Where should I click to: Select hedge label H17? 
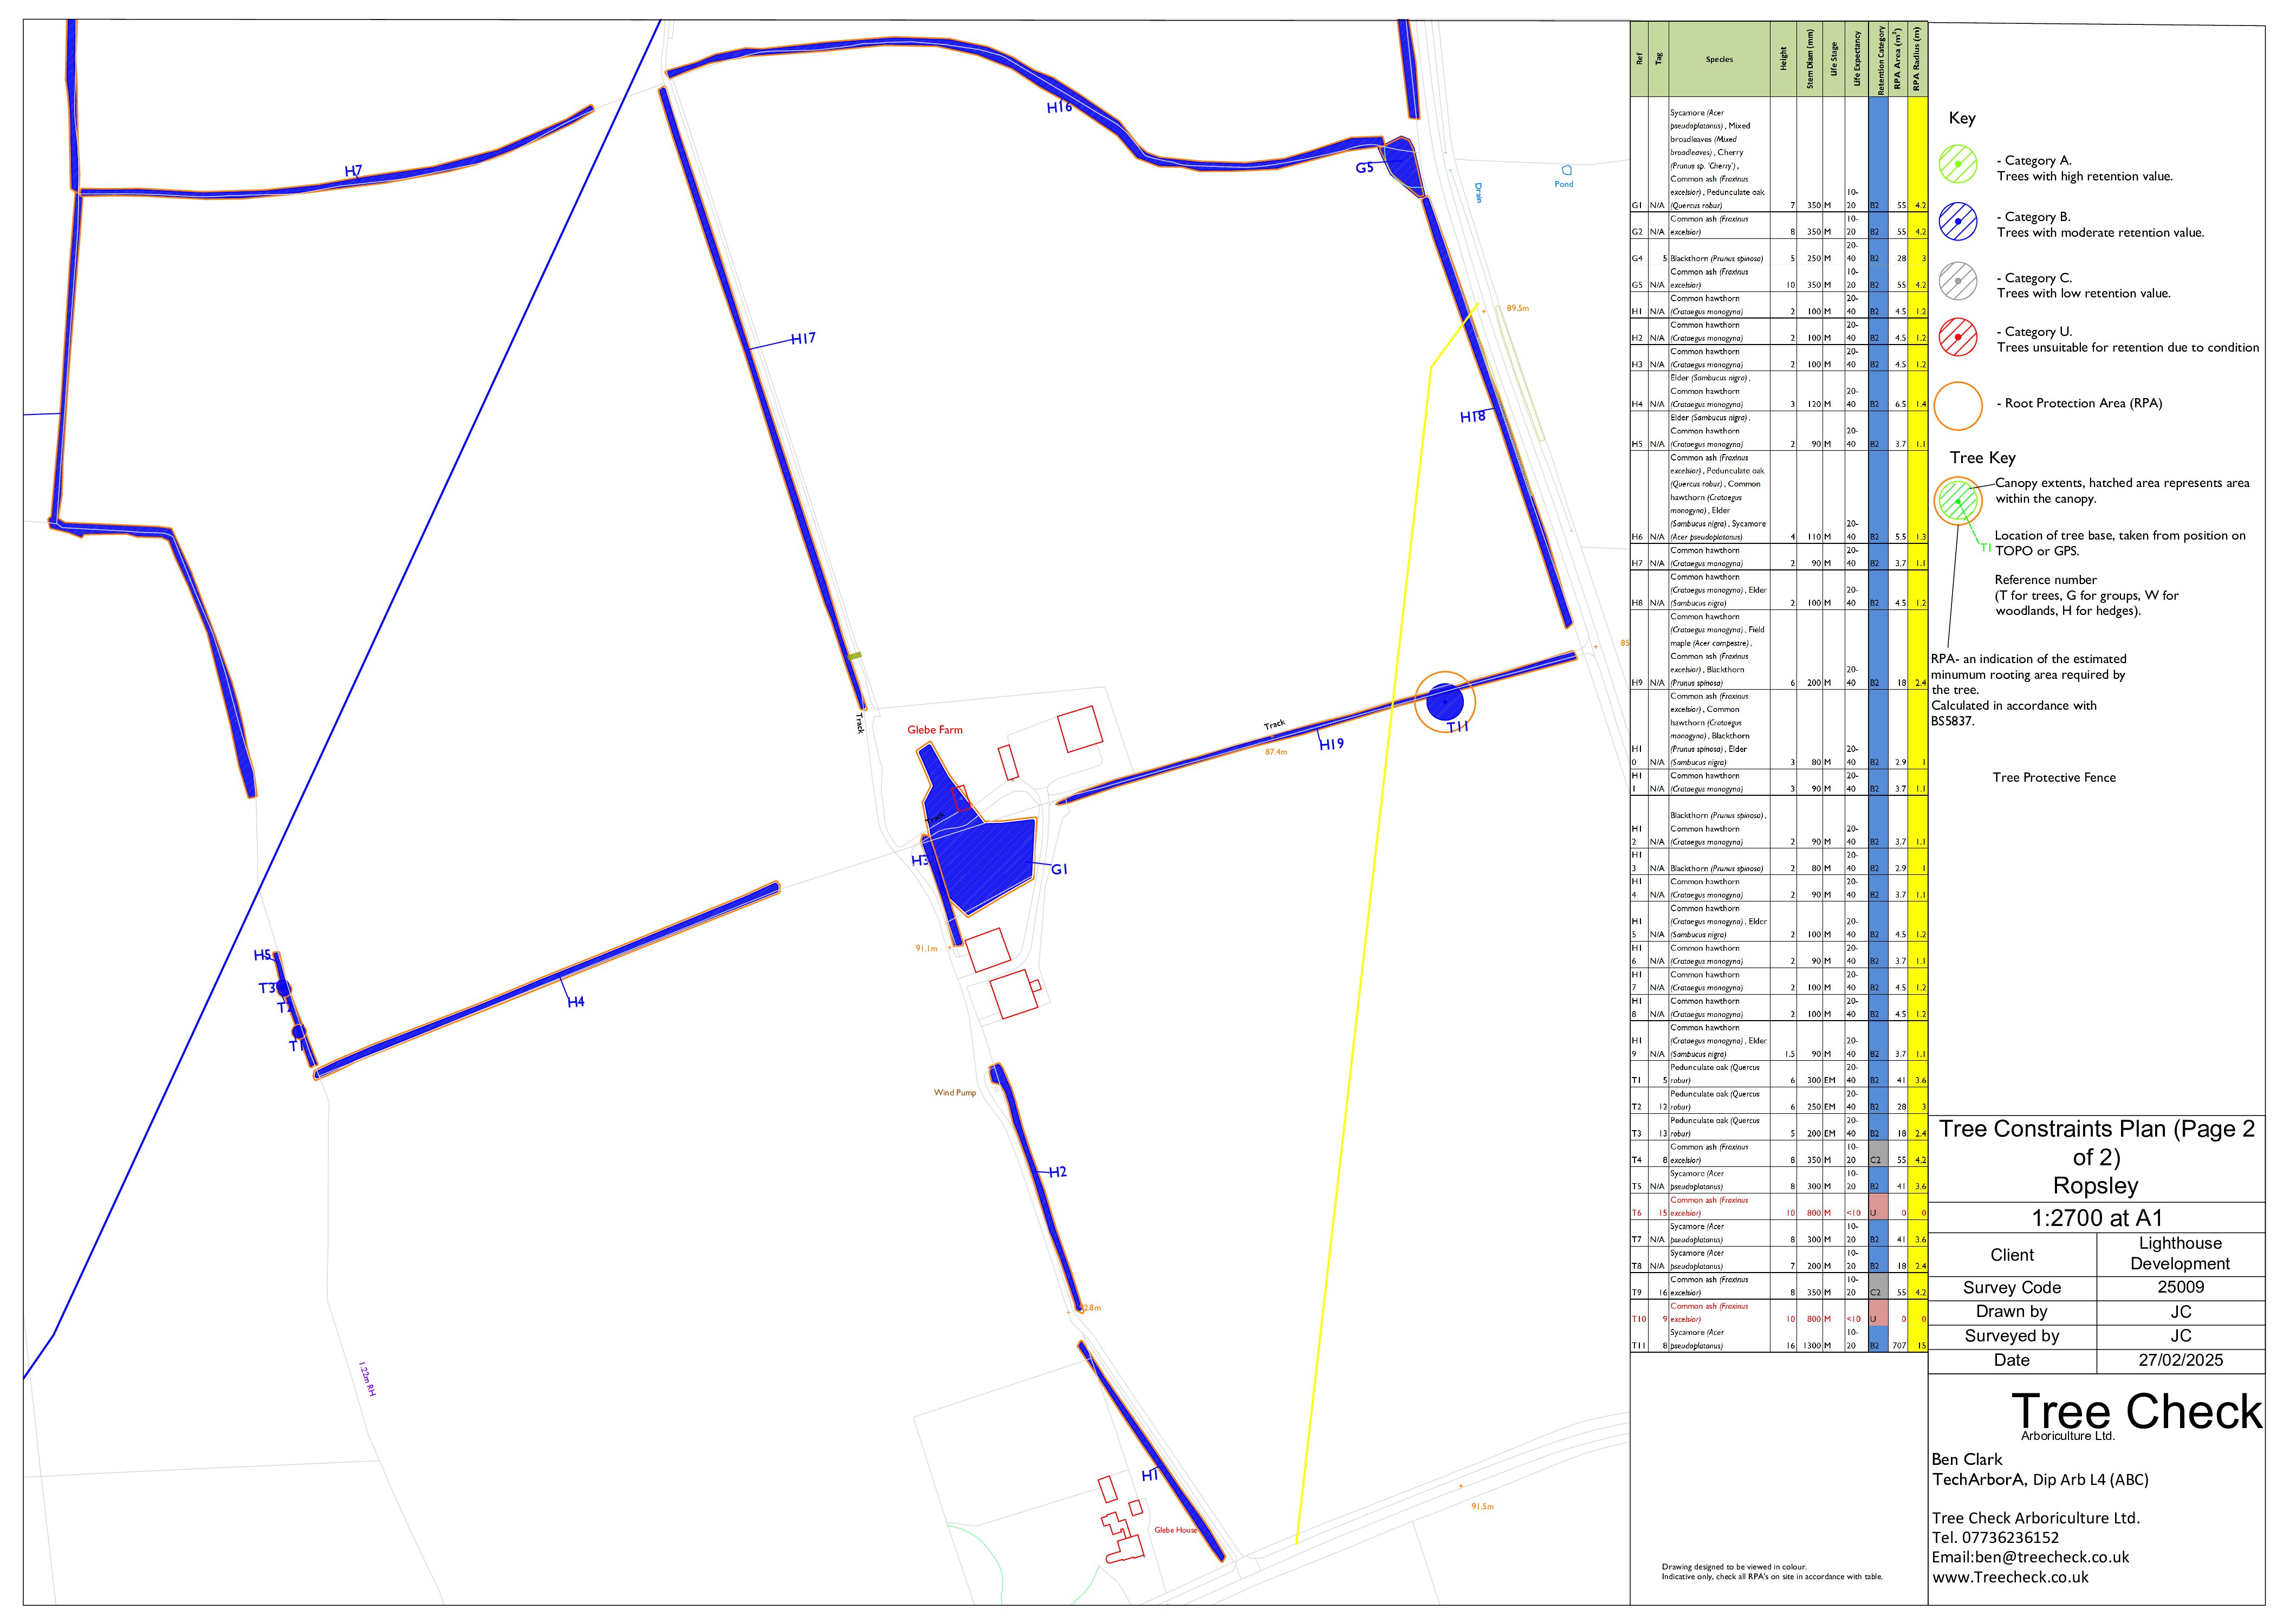click(803, 338)
